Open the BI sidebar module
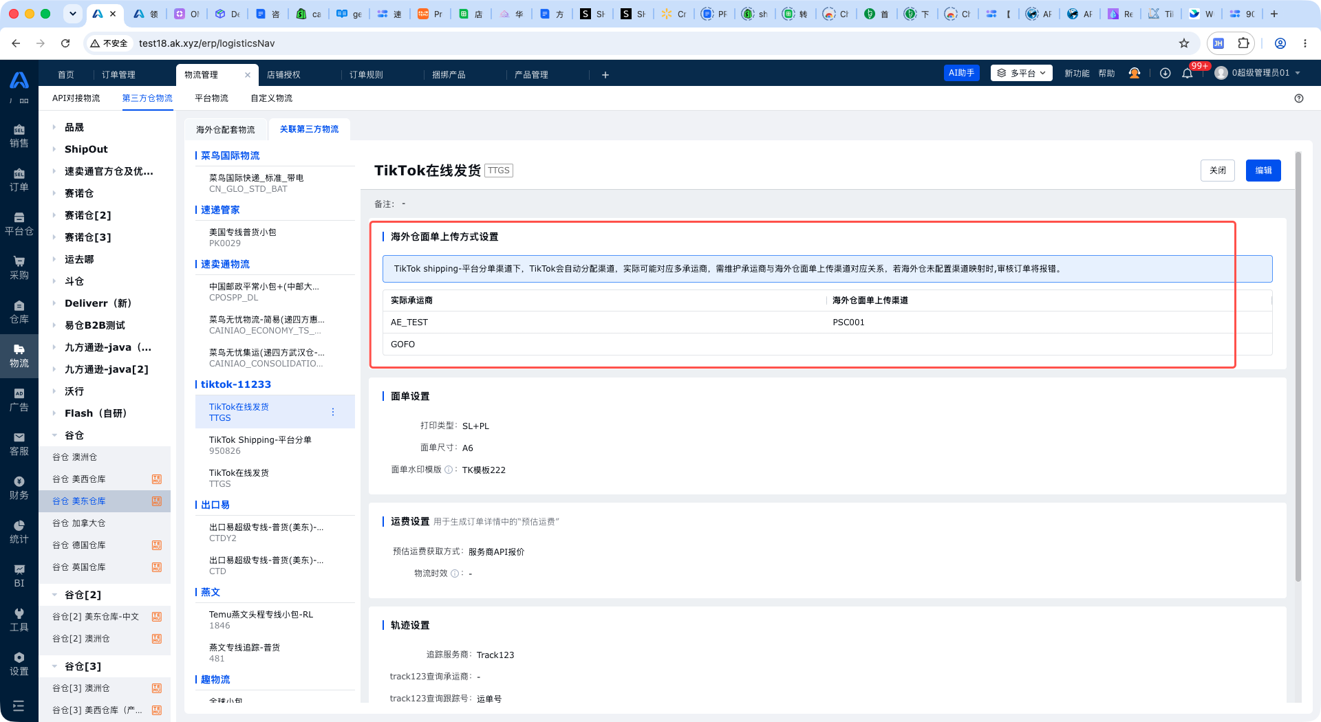The width and height of the screenshot is (1321, 722). (19, 576)
